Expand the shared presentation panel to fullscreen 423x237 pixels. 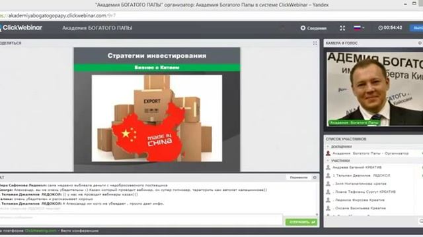315,43
